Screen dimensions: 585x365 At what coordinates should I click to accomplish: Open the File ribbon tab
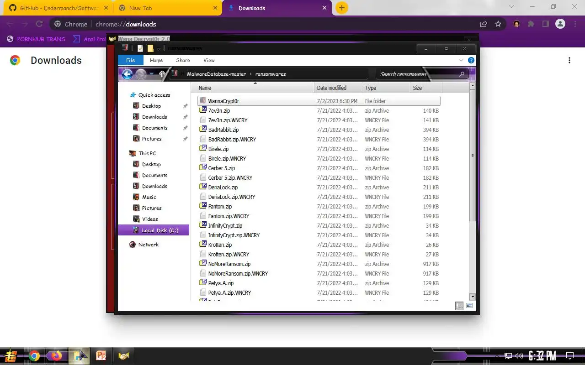pos(131,60)
